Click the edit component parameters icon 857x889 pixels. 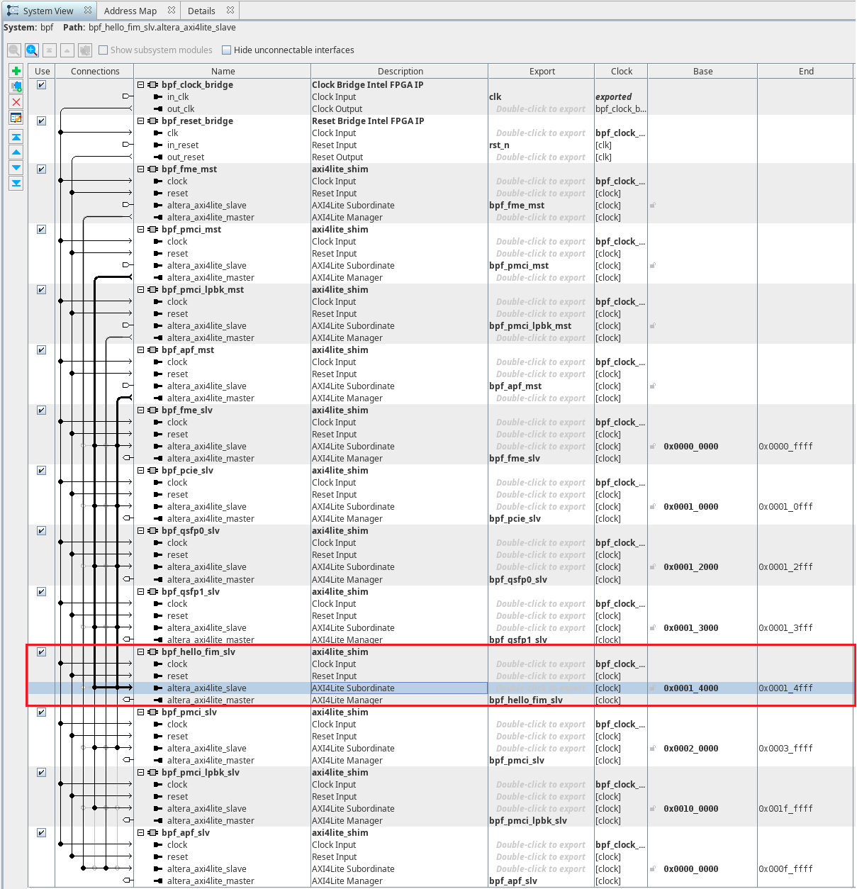pyautogui.click(x=16, y=118)
